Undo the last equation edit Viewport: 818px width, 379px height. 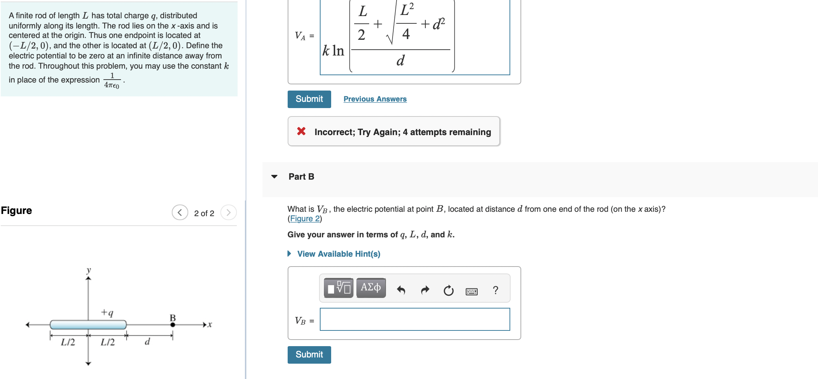401,289
